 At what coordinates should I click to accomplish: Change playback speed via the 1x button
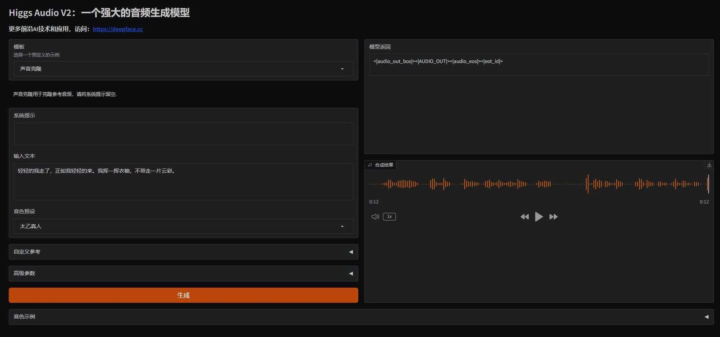pos(389,217)
